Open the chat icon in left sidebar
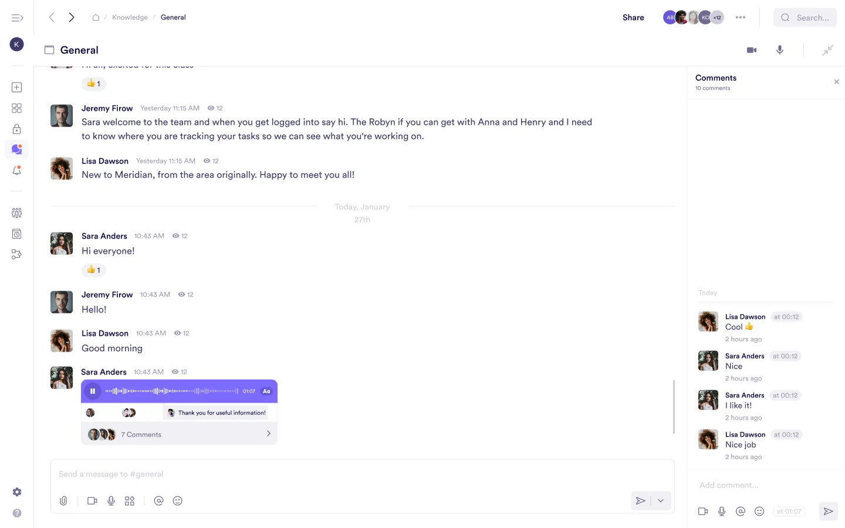Viewport: 845px width, 528px height. (x=16, y=149)
